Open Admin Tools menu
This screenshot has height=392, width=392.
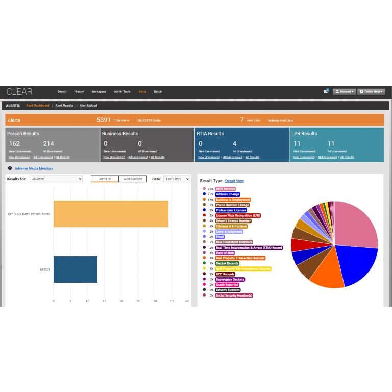pos(122,92)
